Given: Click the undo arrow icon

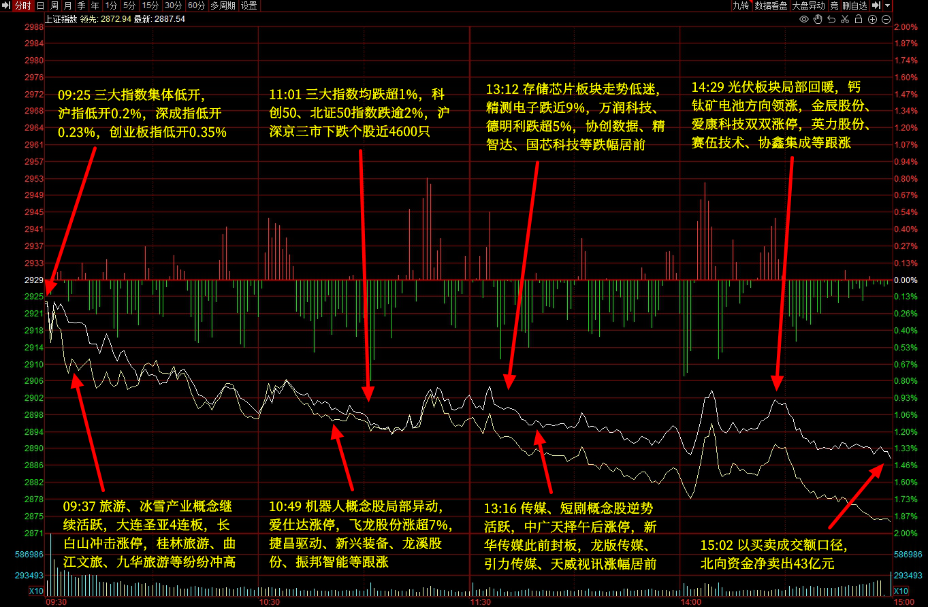Looking at the screenshot, I should tap(831, 19).
